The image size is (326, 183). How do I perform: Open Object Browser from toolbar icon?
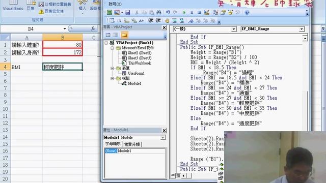pos(230,12)
